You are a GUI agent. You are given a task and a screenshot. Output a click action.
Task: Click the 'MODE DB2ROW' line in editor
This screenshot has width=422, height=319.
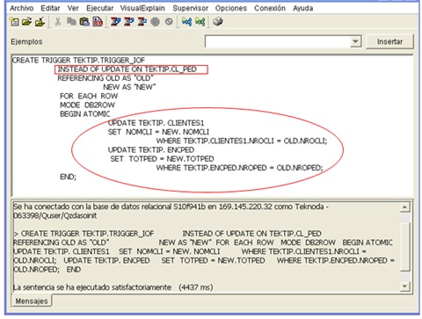[87, 105]
